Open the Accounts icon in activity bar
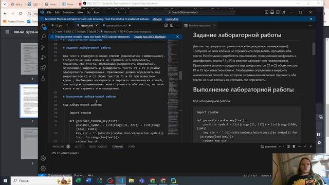 point(43,158)
